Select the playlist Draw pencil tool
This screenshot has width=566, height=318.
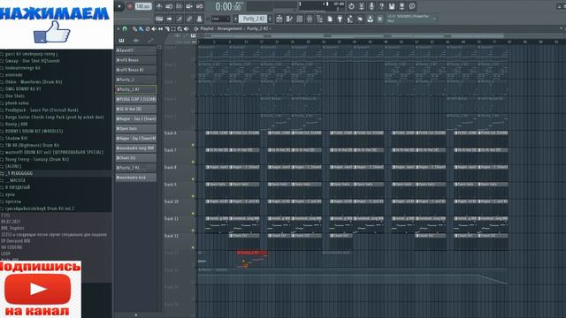134,29
